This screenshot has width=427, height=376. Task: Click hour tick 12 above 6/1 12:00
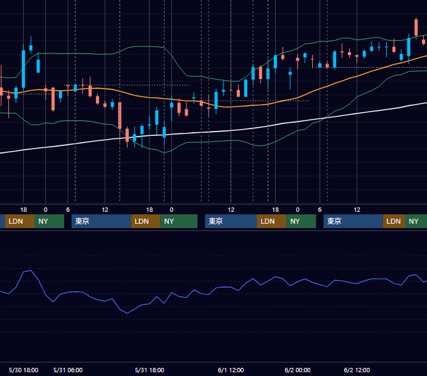tap(231, 210)
